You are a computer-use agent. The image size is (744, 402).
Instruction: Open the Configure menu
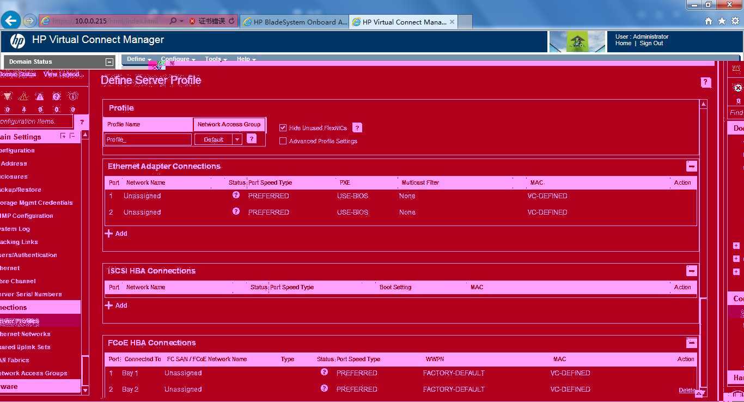(178, 59)
